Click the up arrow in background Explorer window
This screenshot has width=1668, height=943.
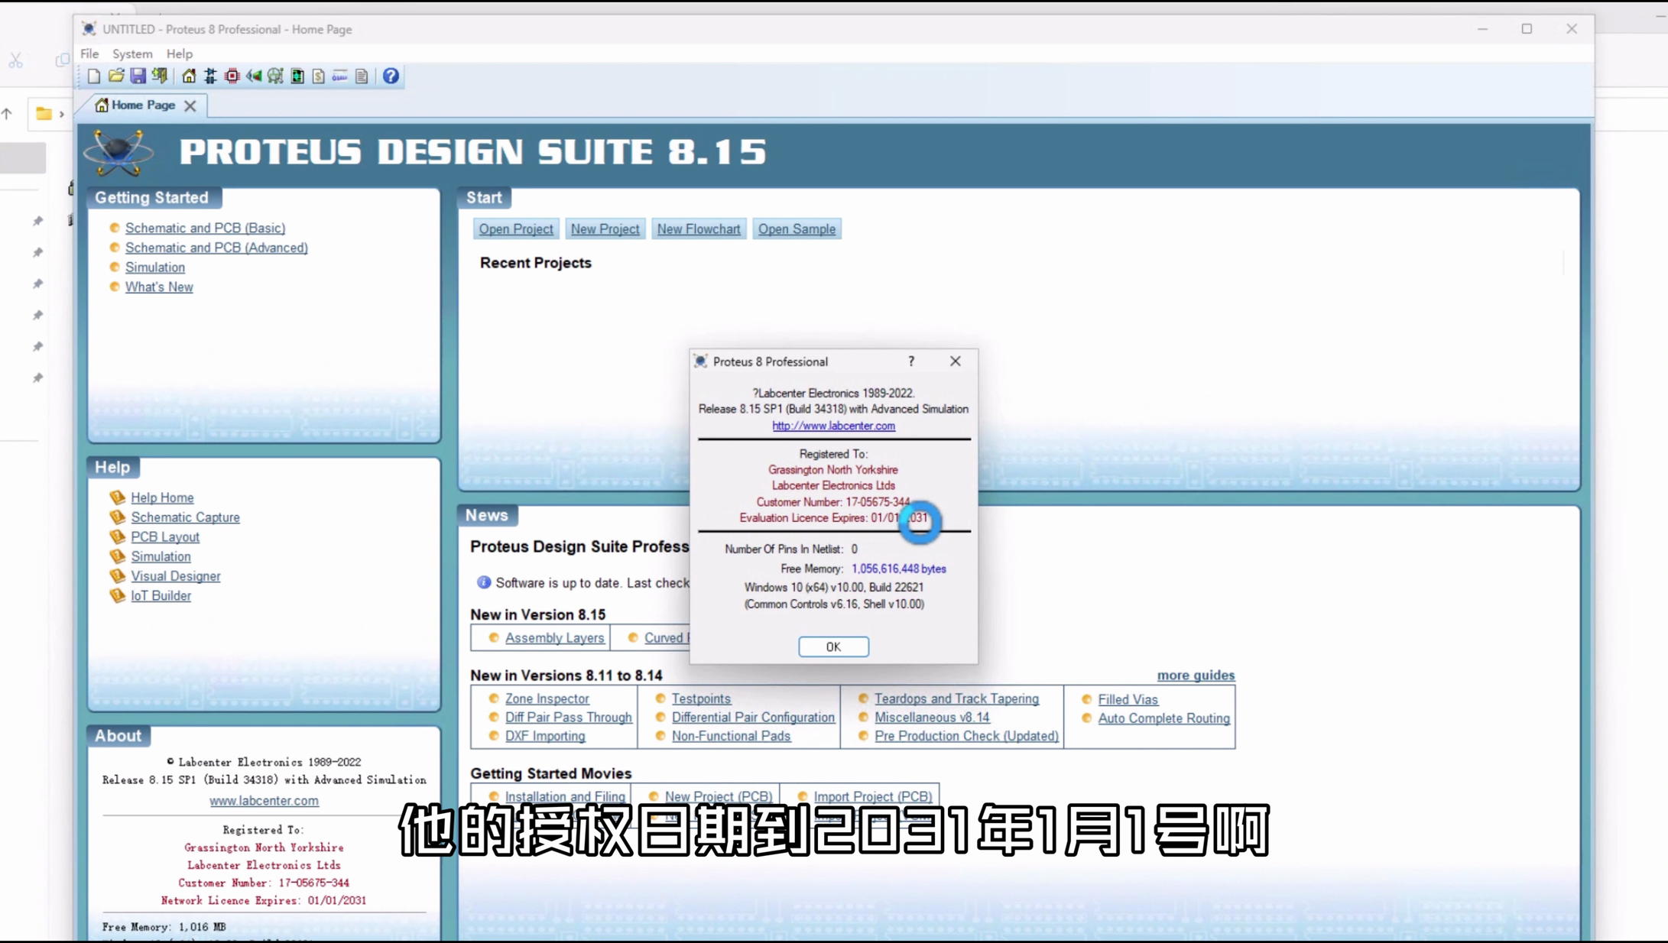tap(7, 114)
